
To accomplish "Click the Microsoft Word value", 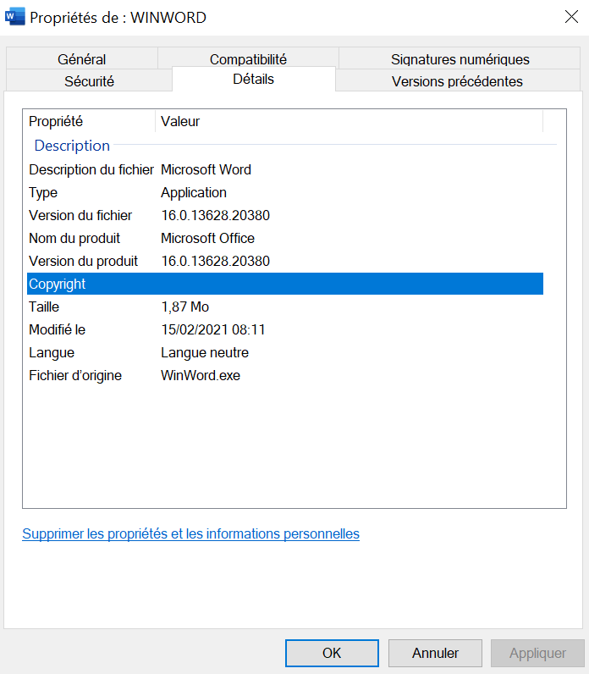I will click(206, 169).
